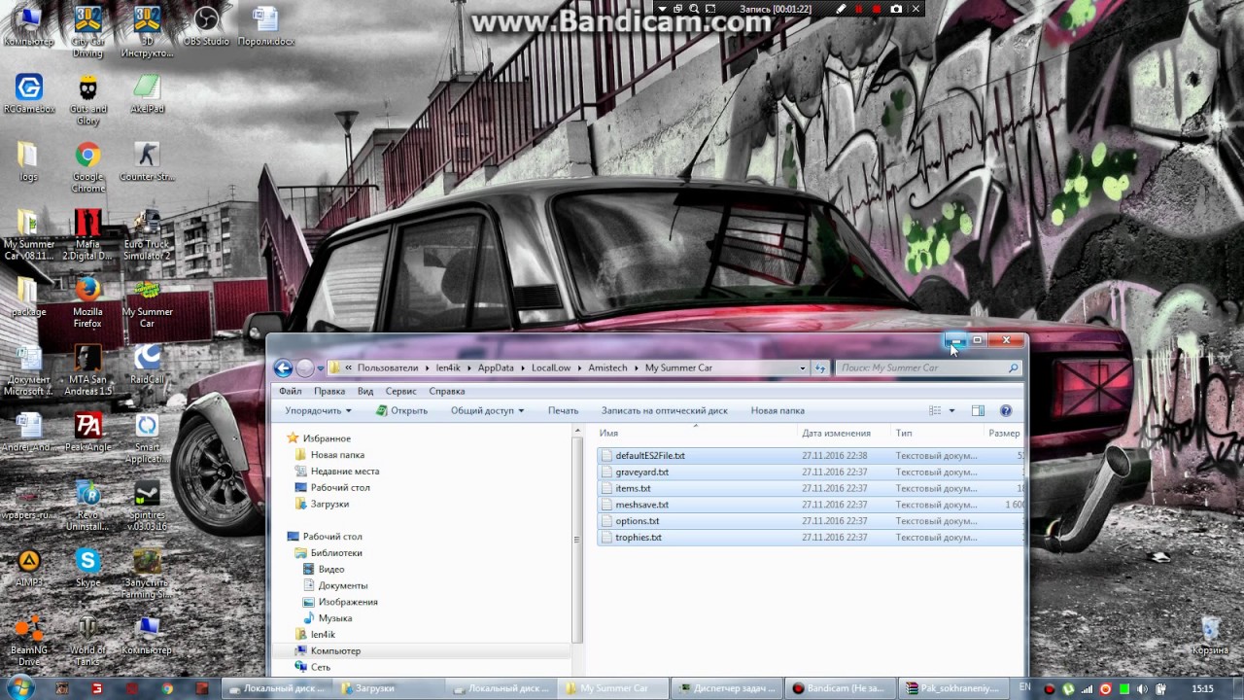Click LocalLow in the address breadcrumb
Screen dimensions: 1244x700
(551, 368)
